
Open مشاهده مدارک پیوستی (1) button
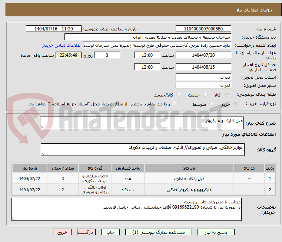point(159,232)
